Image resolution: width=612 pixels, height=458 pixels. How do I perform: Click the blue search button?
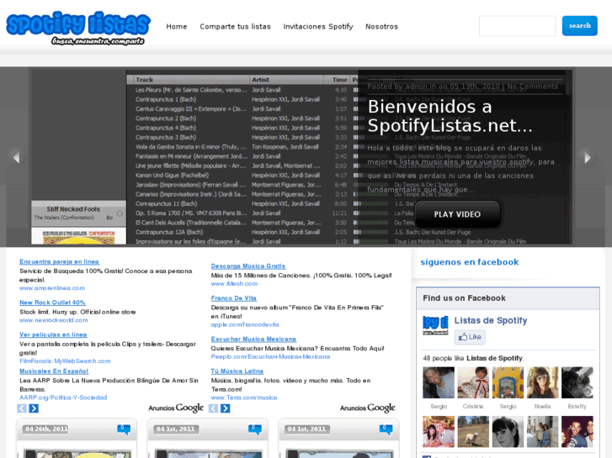[580, 26]
